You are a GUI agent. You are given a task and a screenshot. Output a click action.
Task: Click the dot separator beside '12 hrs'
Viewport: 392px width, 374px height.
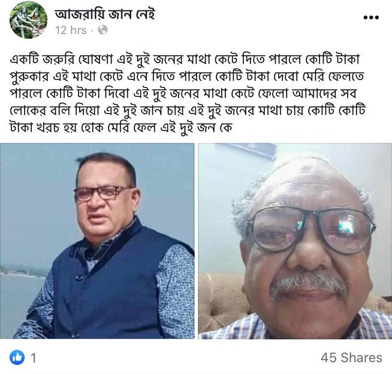point(92,31)
